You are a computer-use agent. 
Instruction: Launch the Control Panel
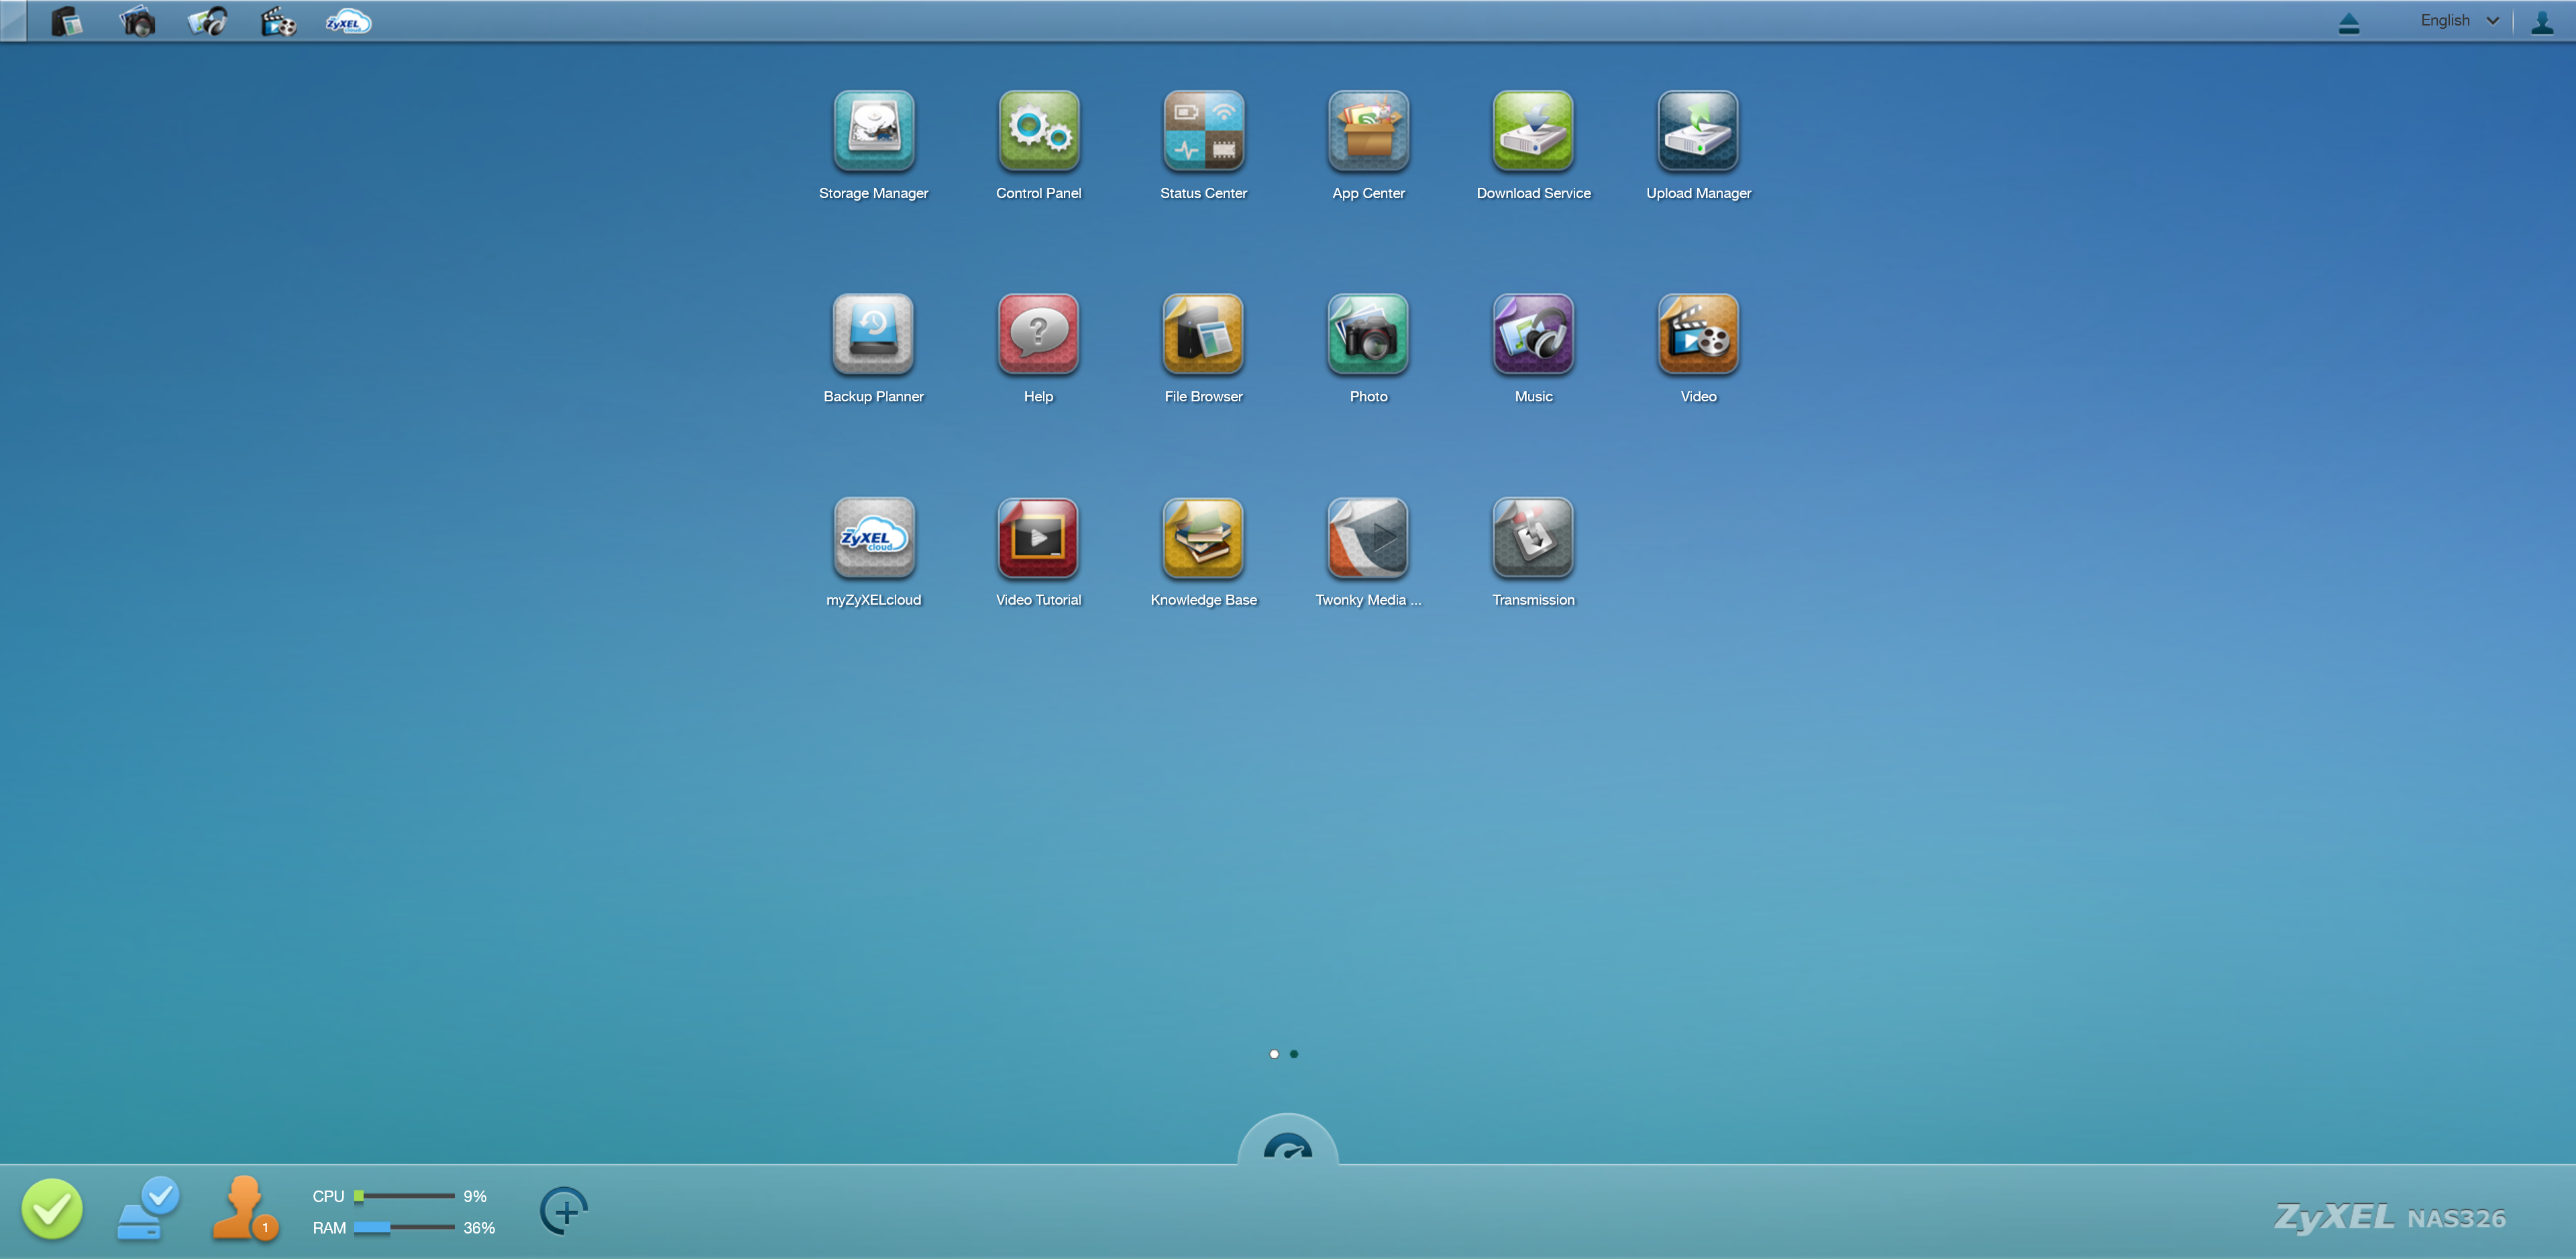[x=1038, y=131]
